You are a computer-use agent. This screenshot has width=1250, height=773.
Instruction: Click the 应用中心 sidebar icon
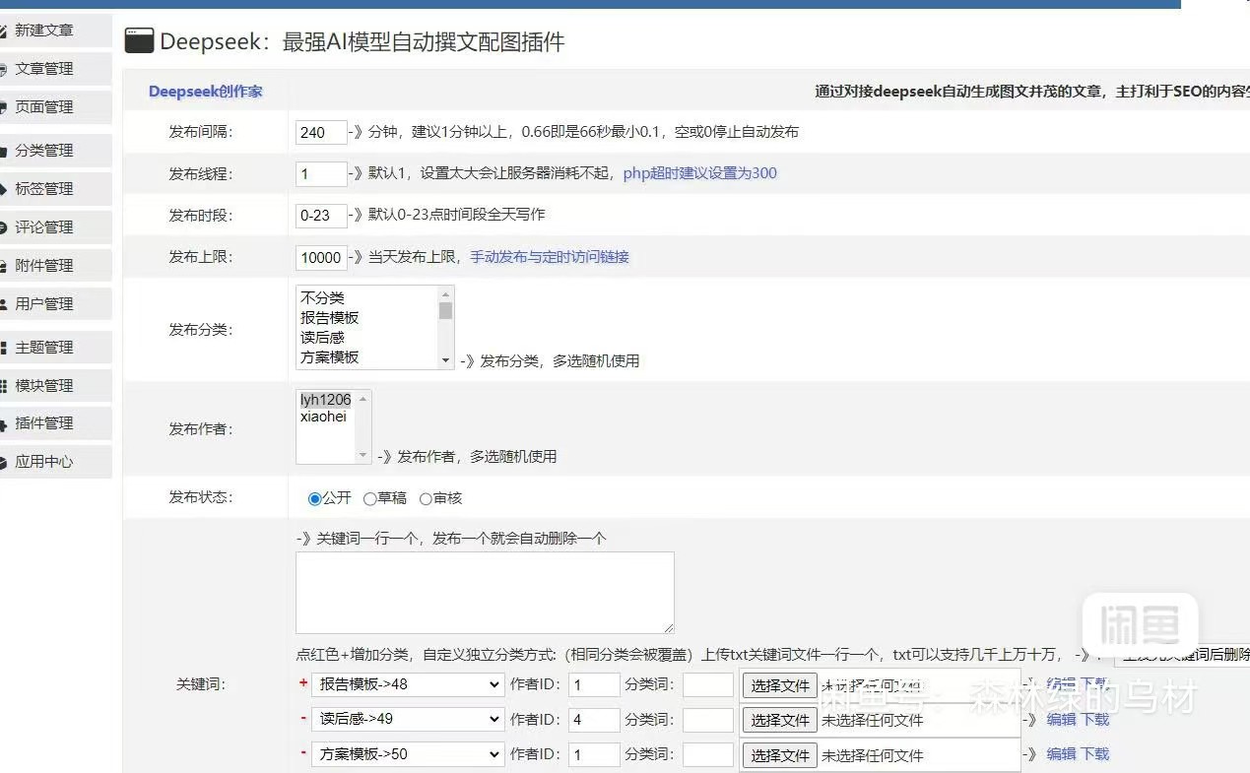pyautogui.click(x=4, y=462)
